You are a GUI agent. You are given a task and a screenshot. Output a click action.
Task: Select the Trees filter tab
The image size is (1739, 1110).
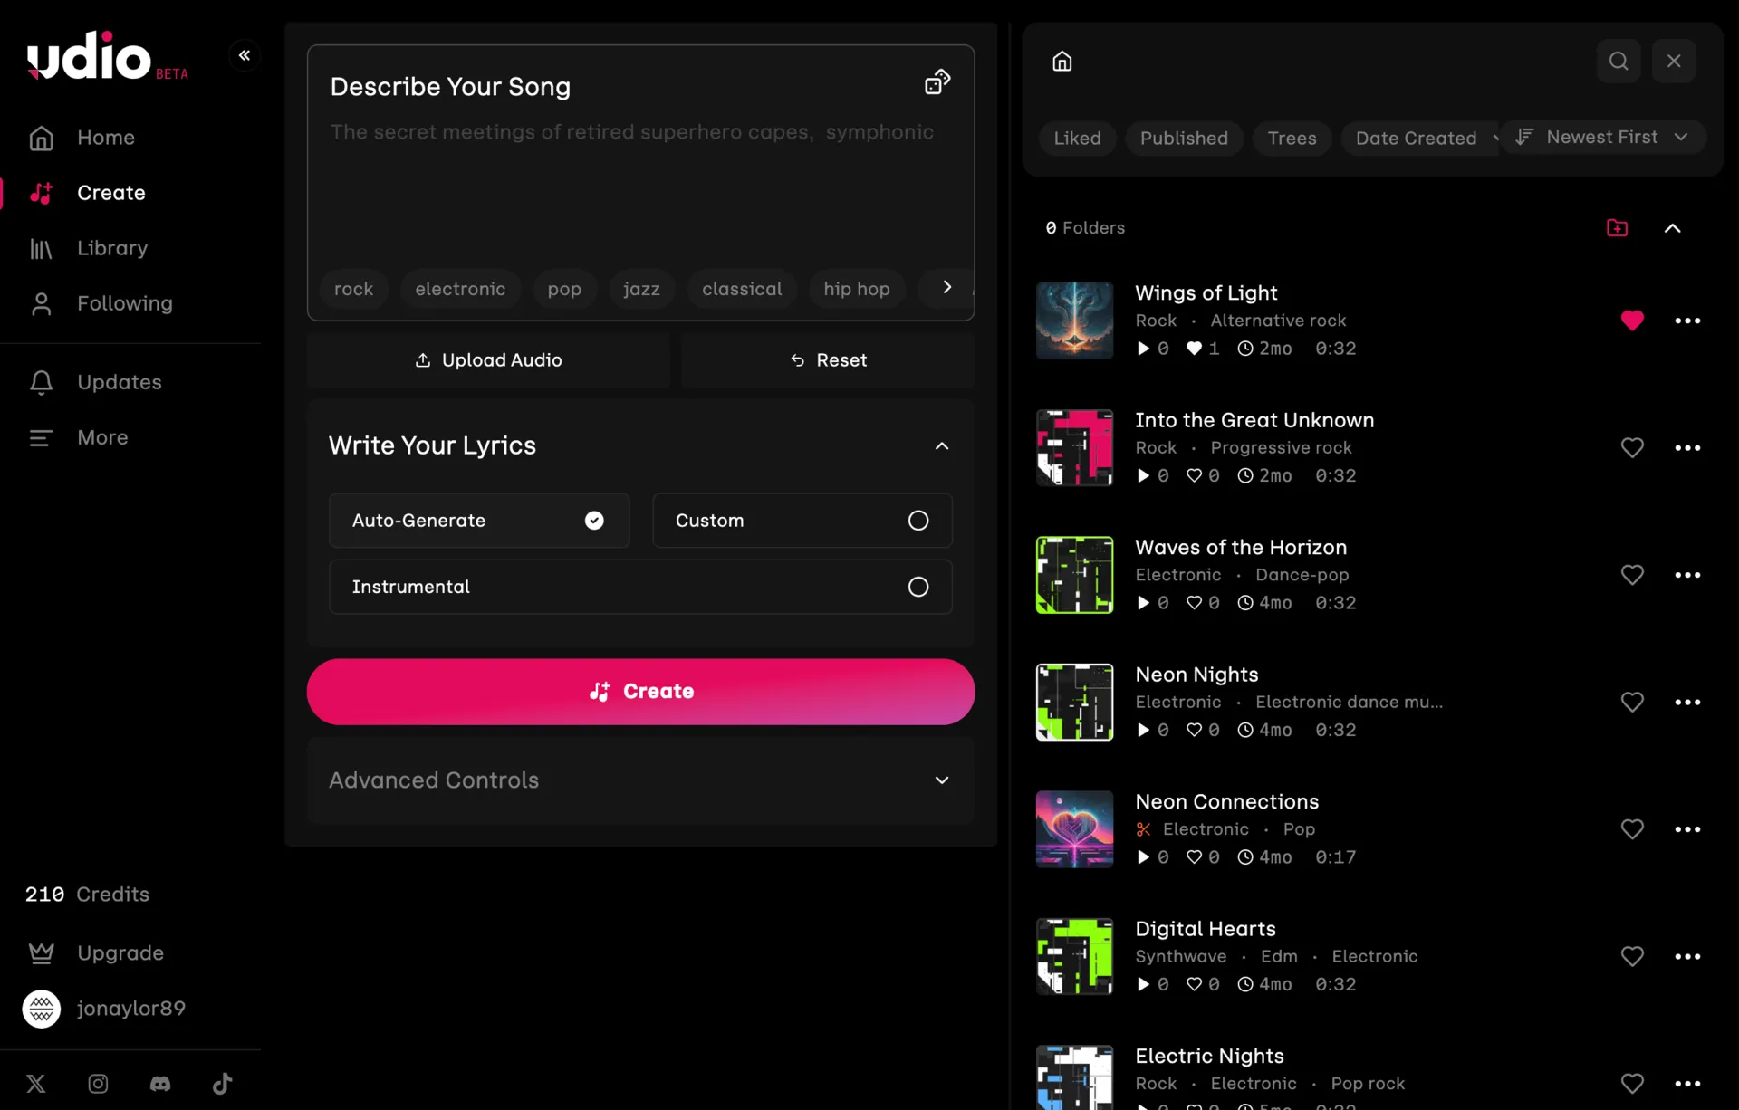[x=1292, y=138]
